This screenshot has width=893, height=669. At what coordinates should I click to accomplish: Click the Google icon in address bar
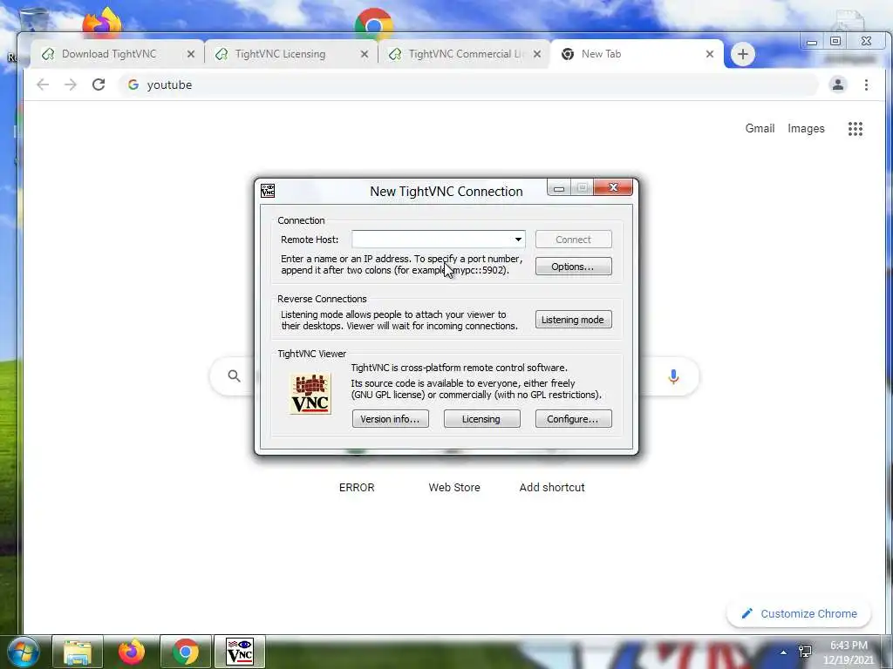pyautogui.click(x=133, y=84)
